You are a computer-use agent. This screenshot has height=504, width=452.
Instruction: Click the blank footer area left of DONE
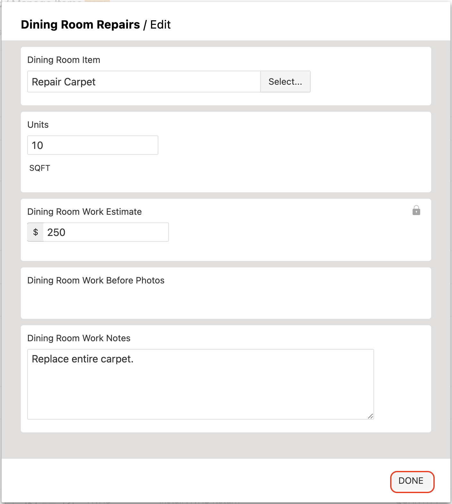coord(196,481)
